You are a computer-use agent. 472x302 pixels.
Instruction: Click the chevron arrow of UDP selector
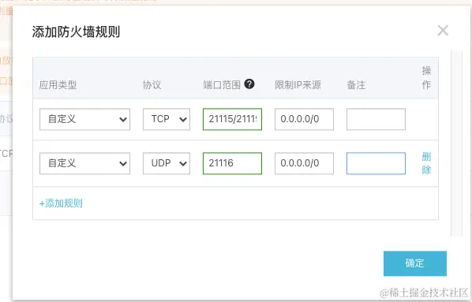tap(183, 164)
